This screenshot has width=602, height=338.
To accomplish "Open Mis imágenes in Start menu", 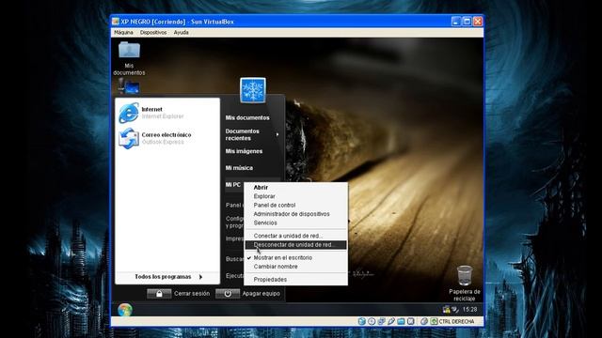I will coord(244,151).
